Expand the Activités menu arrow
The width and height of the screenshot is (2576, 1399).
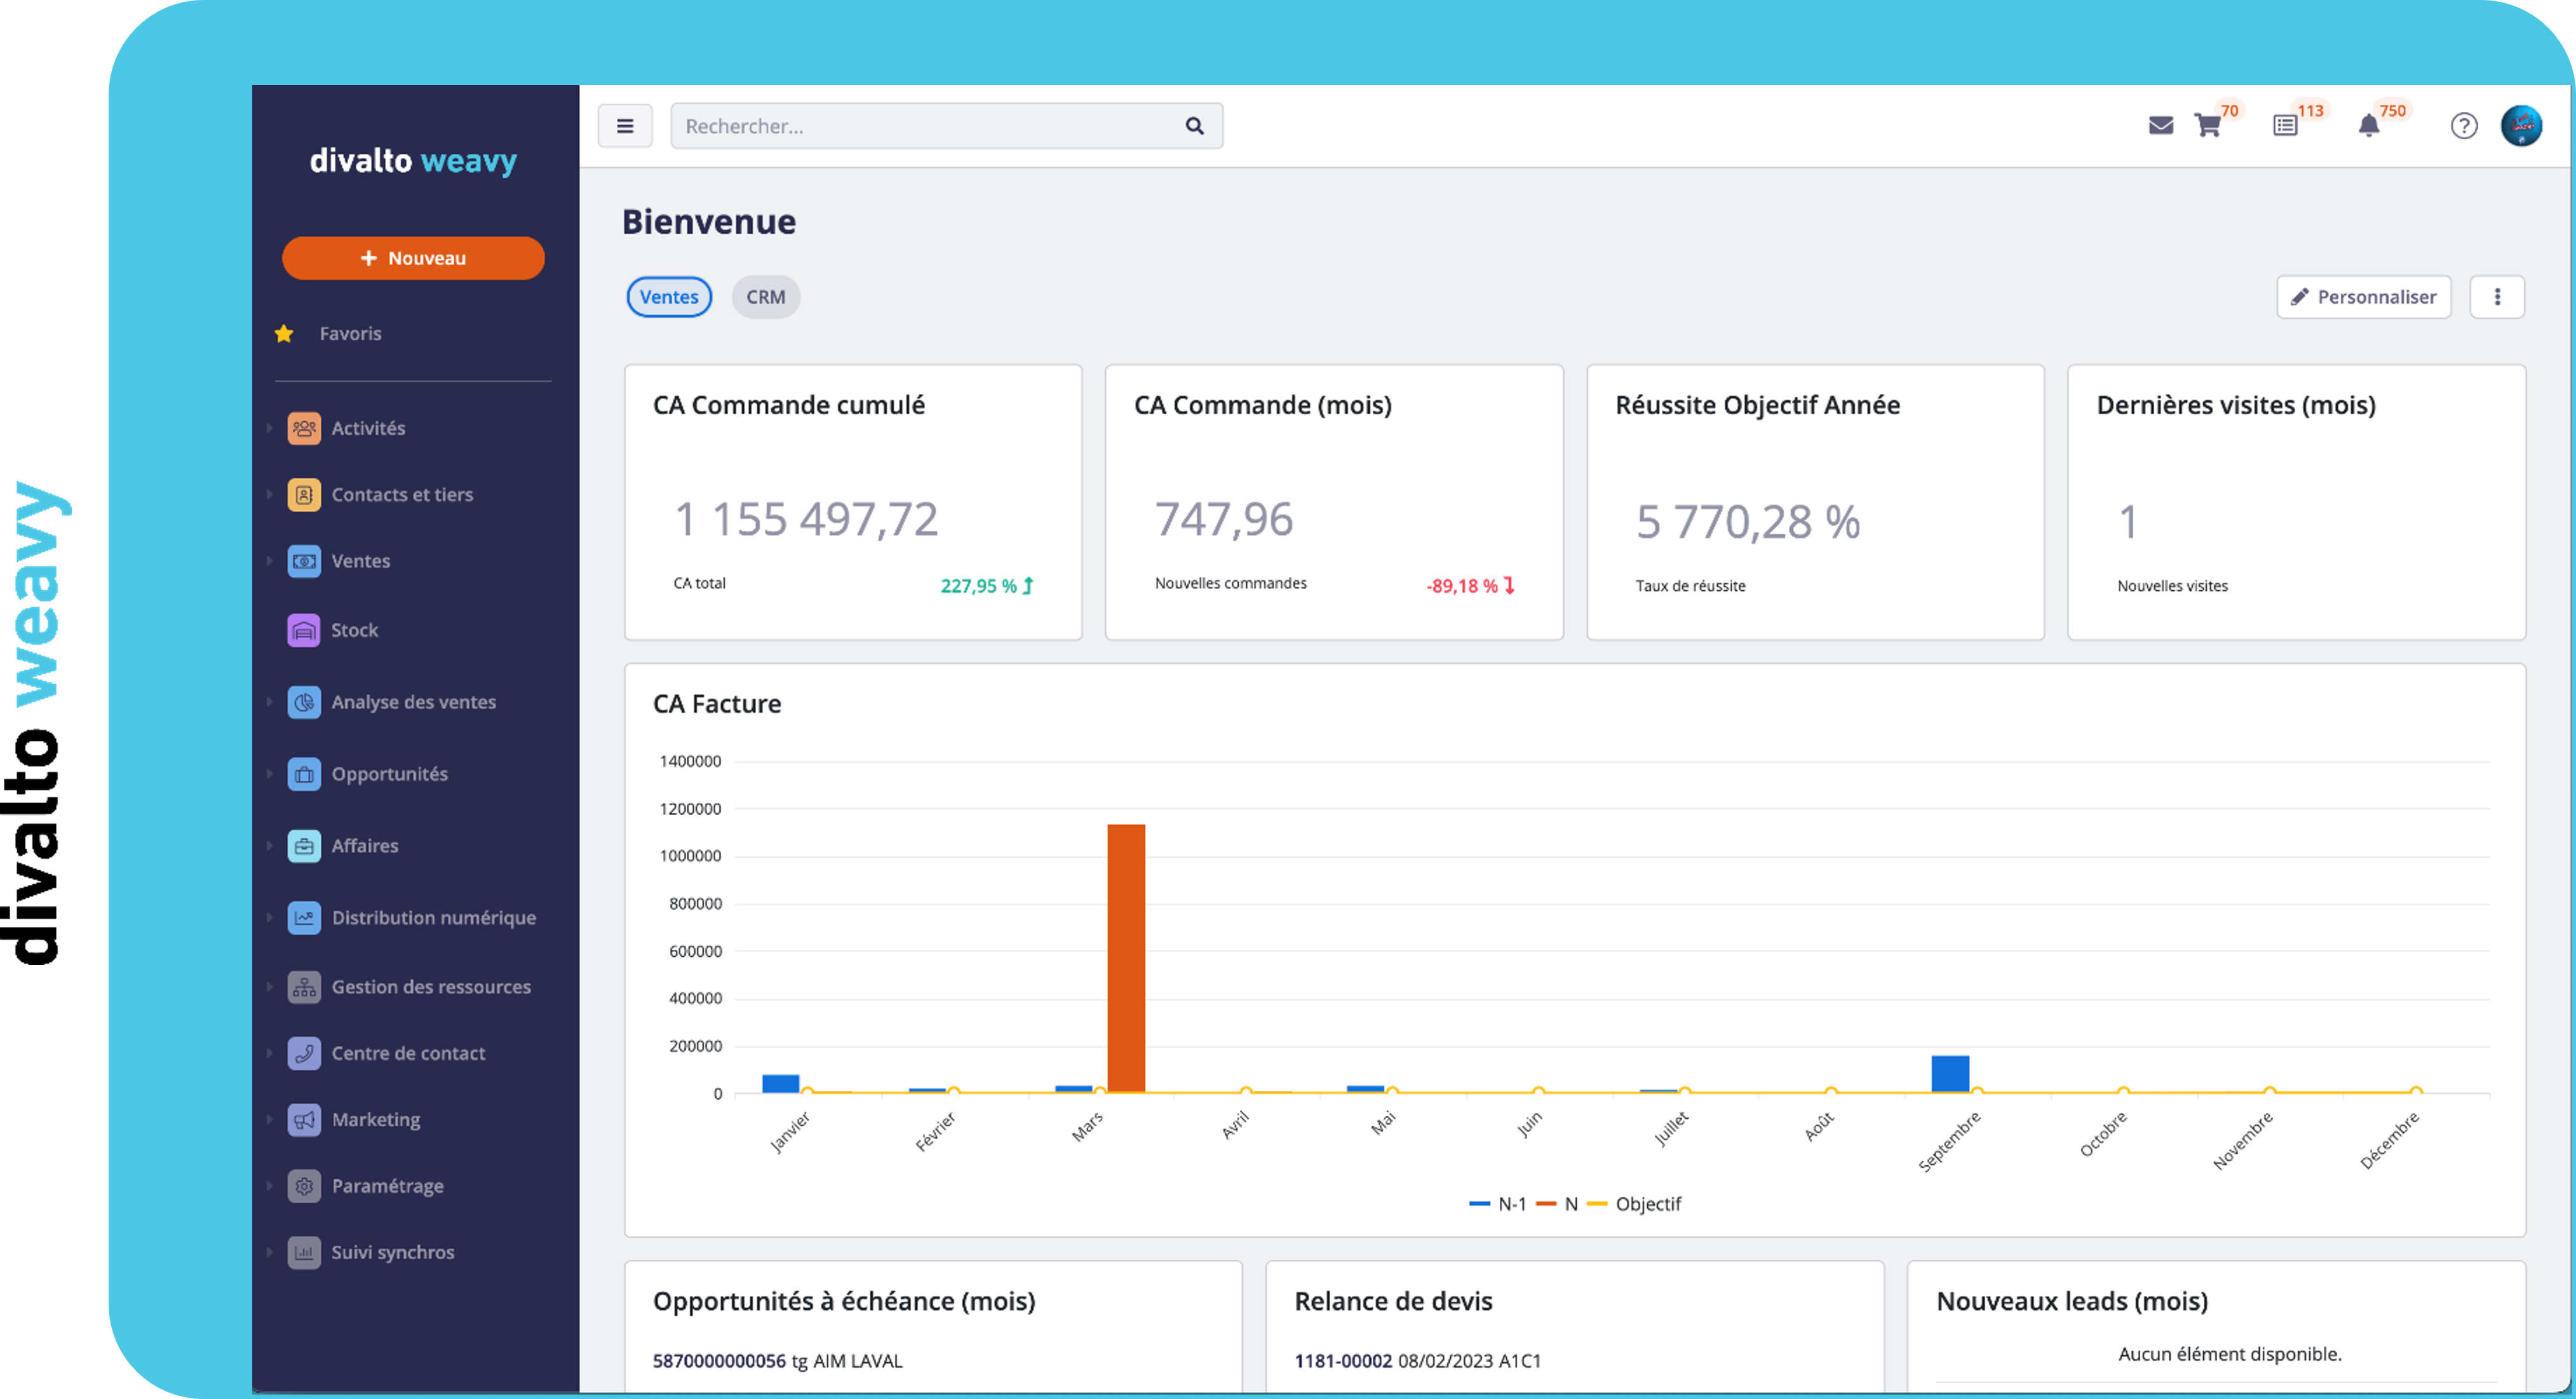pyautogui.click(x=270, y=428)
